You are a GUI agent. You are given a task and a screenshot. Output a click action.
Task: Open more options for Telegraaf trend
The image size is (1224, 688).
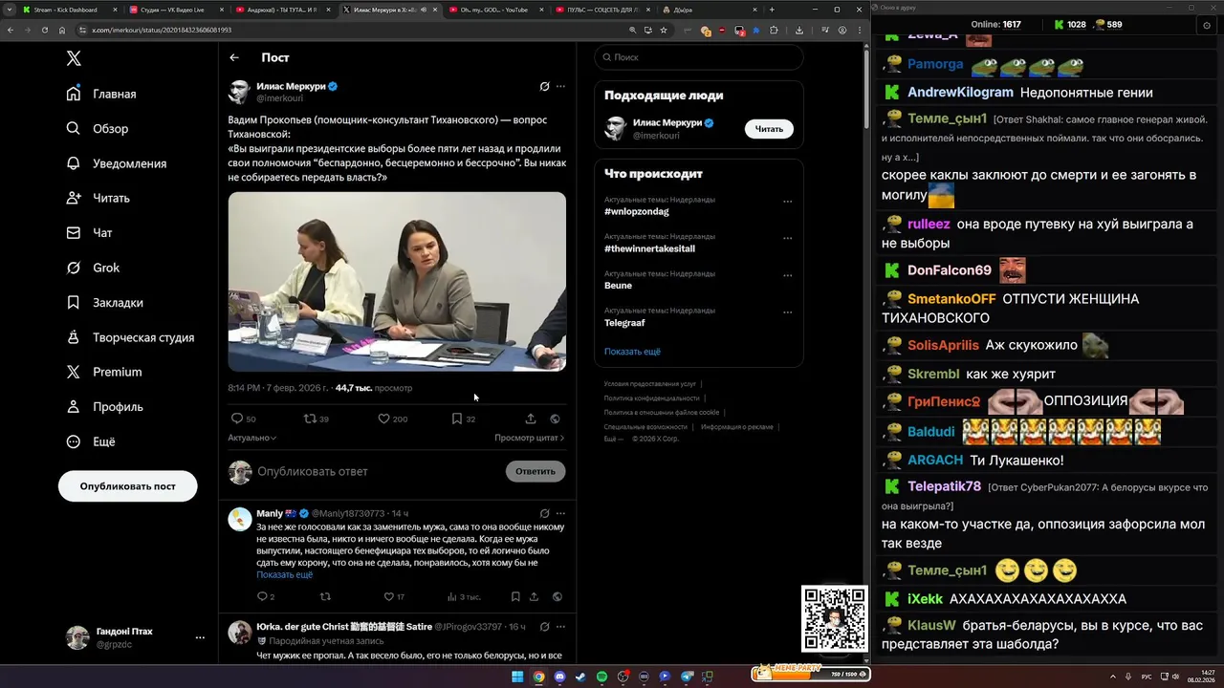(788, 312)
